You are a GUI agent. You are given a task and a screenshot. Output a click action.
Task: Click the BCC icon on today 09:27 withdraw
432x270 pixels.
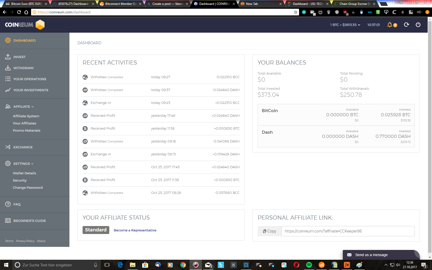pos(85,77)
